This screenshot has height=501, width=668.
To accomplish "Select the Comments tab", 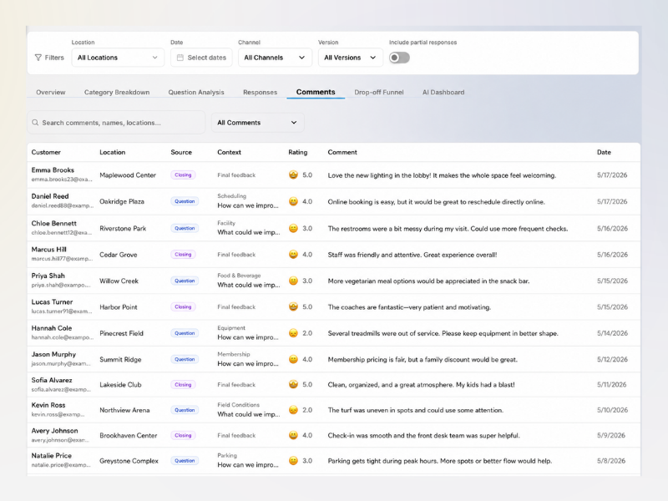I will pos(316,92).
